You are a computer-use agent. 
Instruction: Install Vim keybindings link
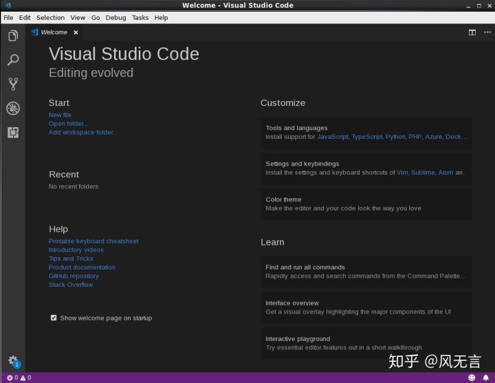point(402,173)
